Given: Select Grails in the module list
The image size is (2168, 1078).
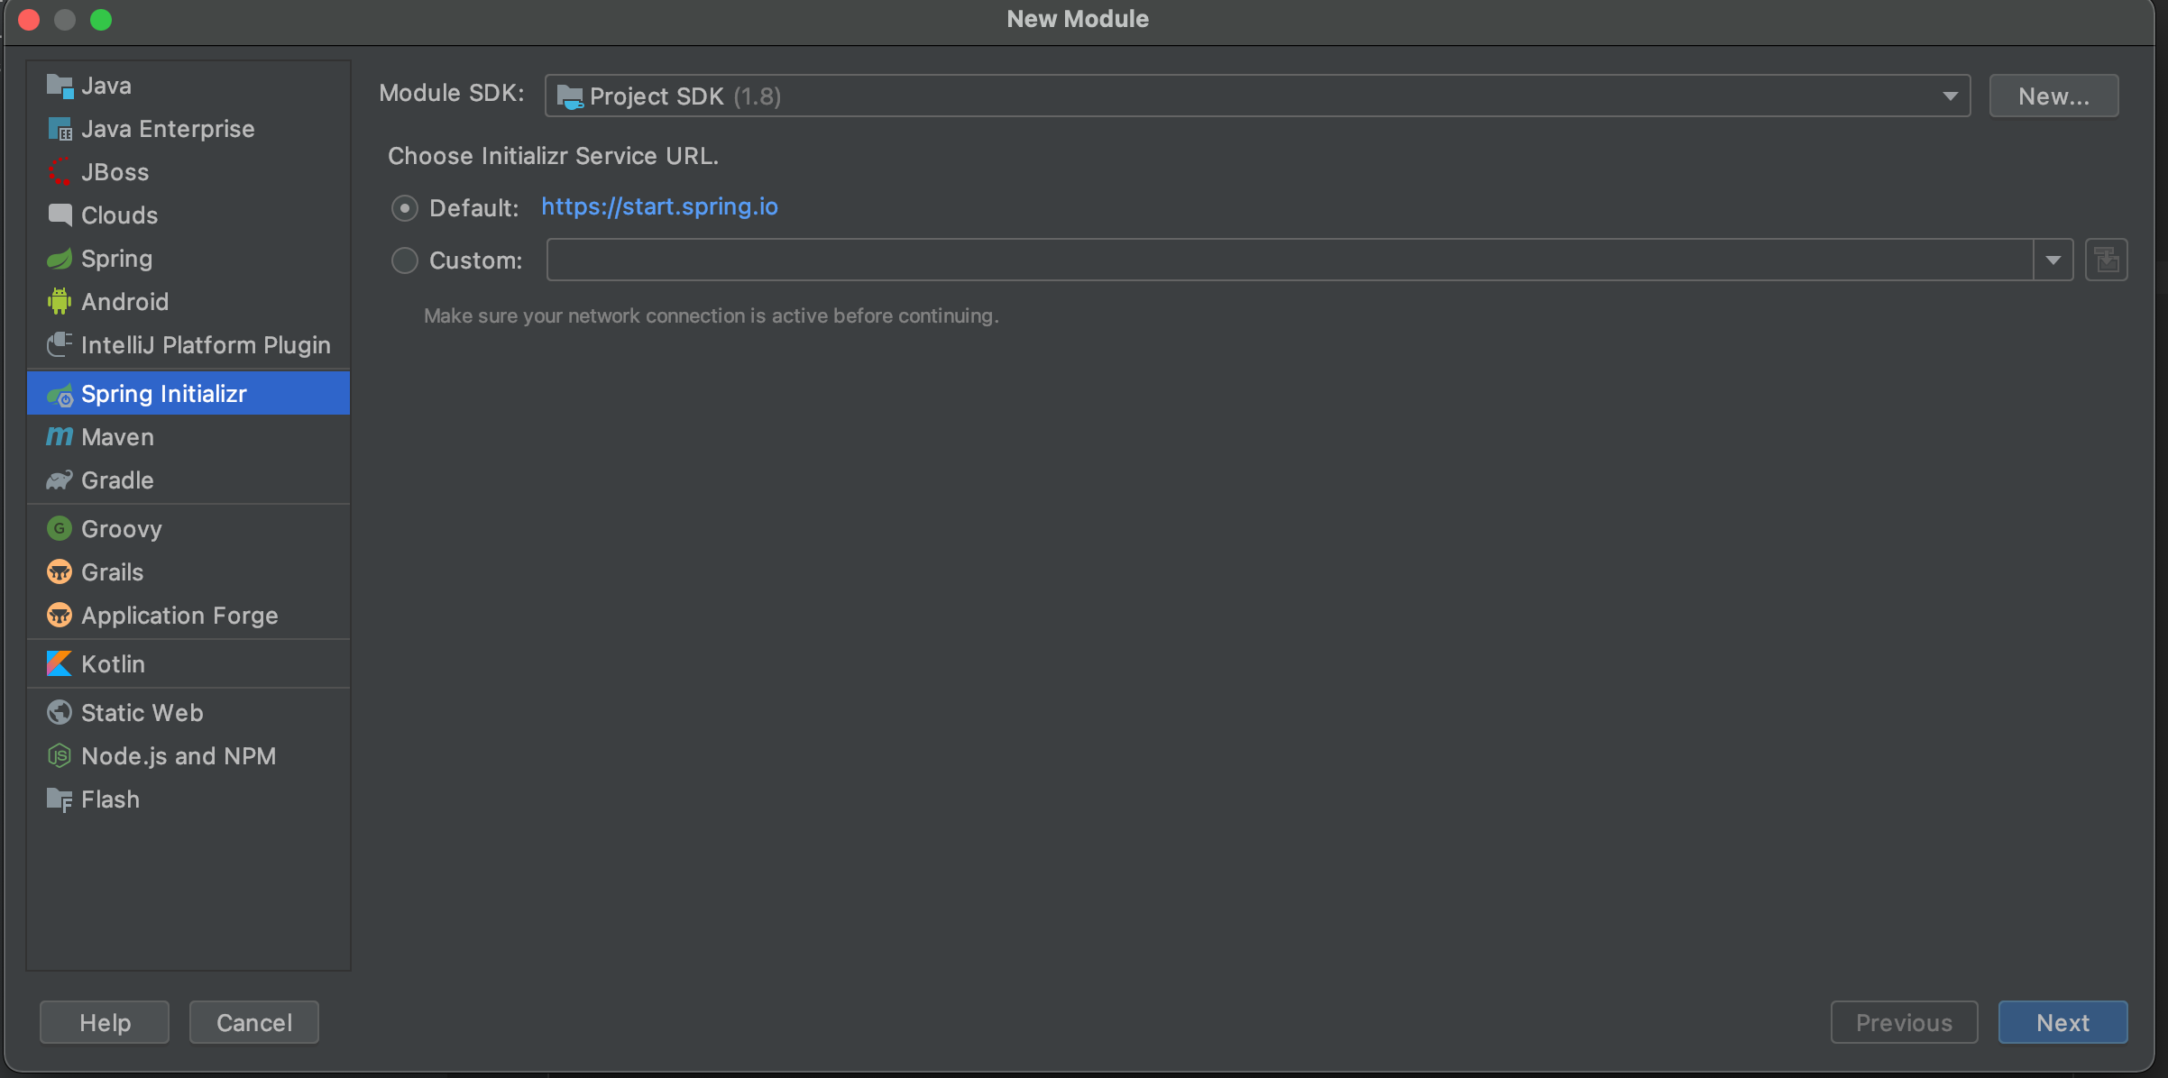Looking at the screenshot, I should pyautogui.click(x=188, y=572).
